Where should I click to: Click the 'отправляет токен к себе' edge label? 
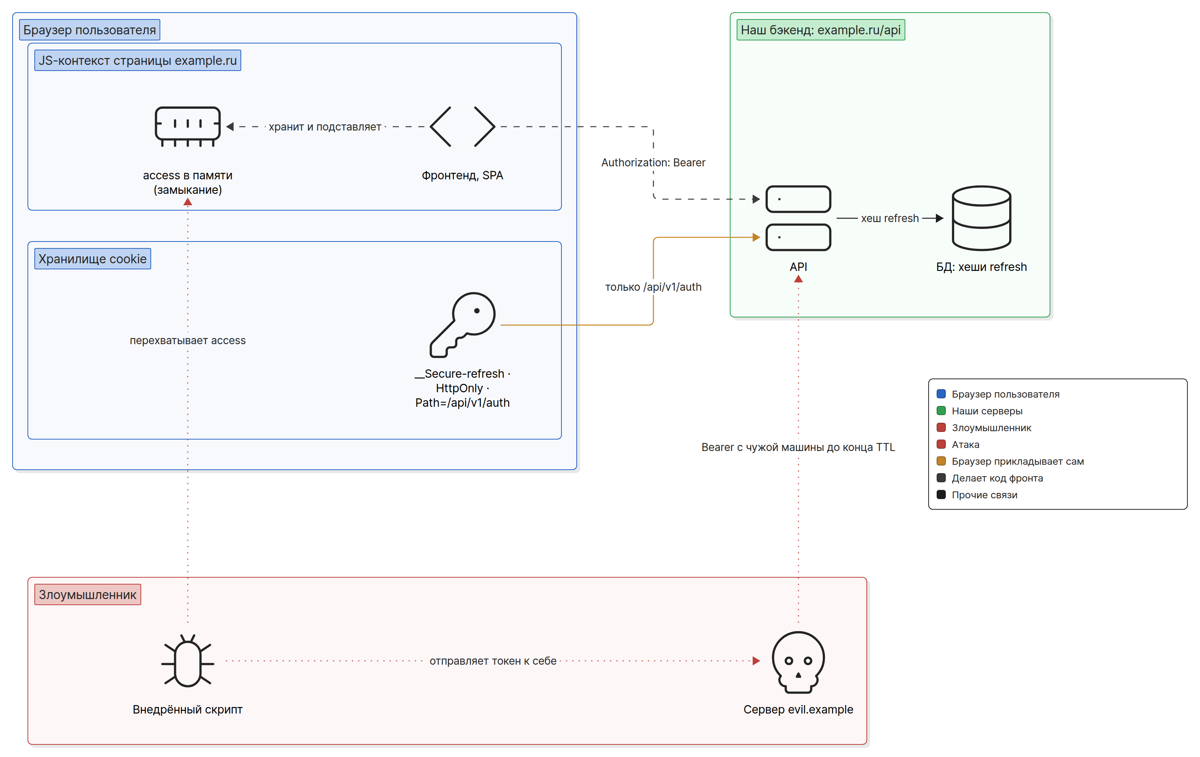click(x=493, y=661)
